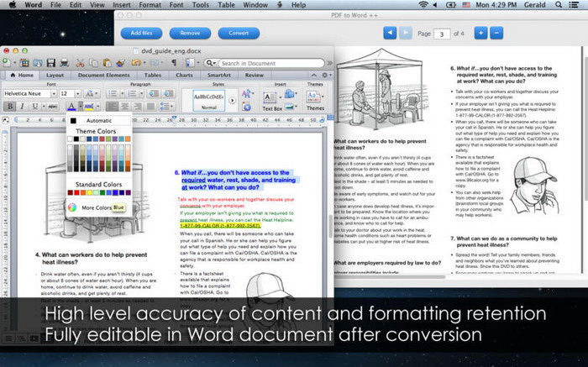Click the Save floppy disk icon in Word

(x=50, y=63)
